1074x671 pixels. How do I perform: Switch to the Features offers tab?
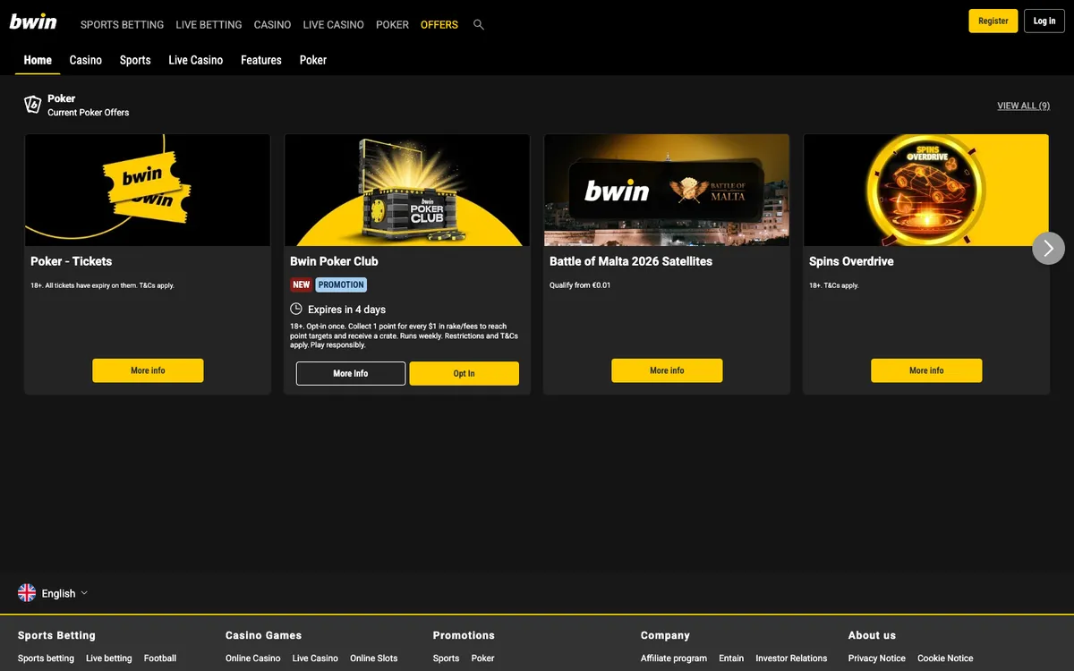(261, 60)
